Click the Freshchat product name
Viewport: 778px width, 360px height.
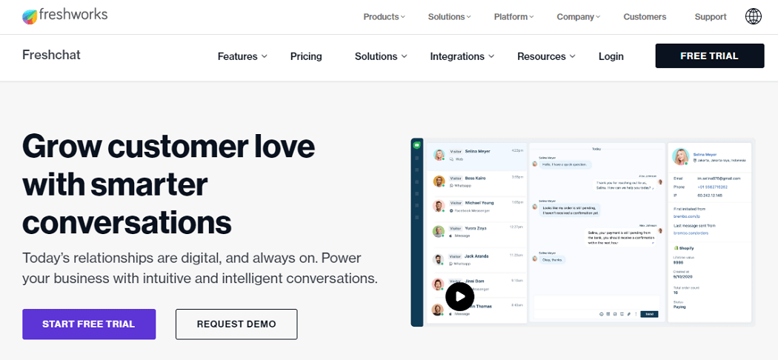51,55
